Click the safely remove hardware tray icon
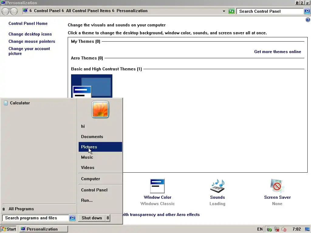 click(269, 229)
